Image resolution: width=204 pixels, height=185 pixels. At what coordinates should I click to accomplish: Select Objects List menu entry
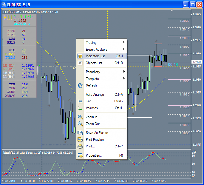click(x=102, y=63)
